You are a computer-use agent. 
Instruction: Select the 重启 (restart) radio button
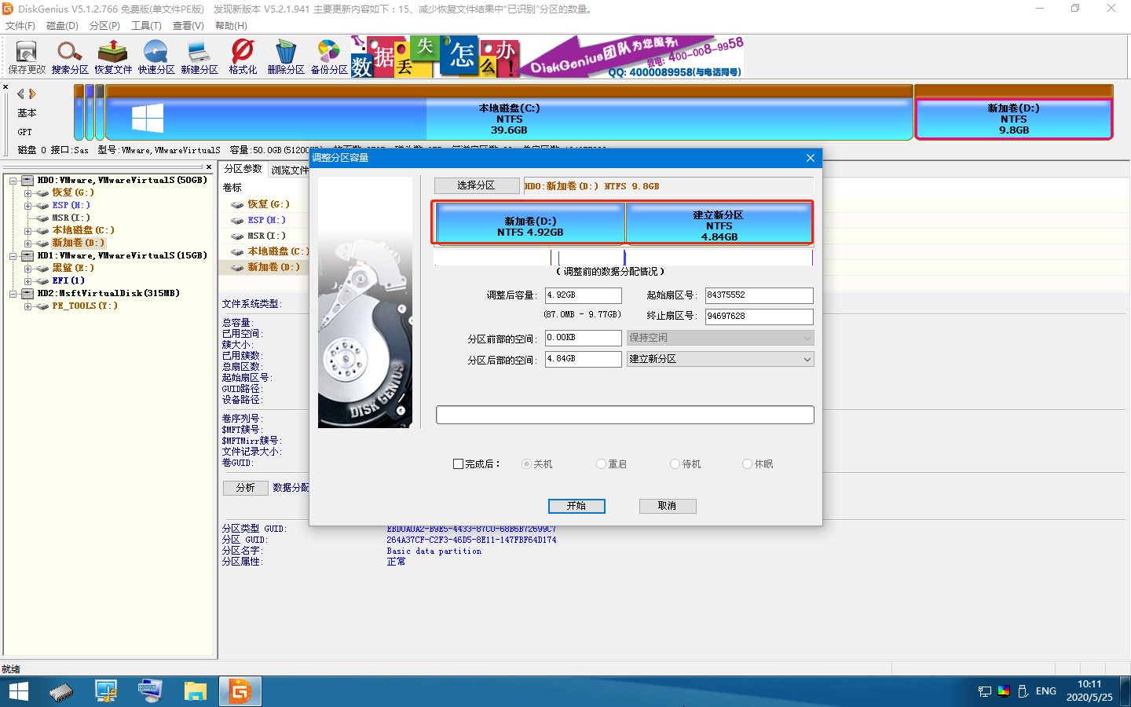tap(601, 464)
